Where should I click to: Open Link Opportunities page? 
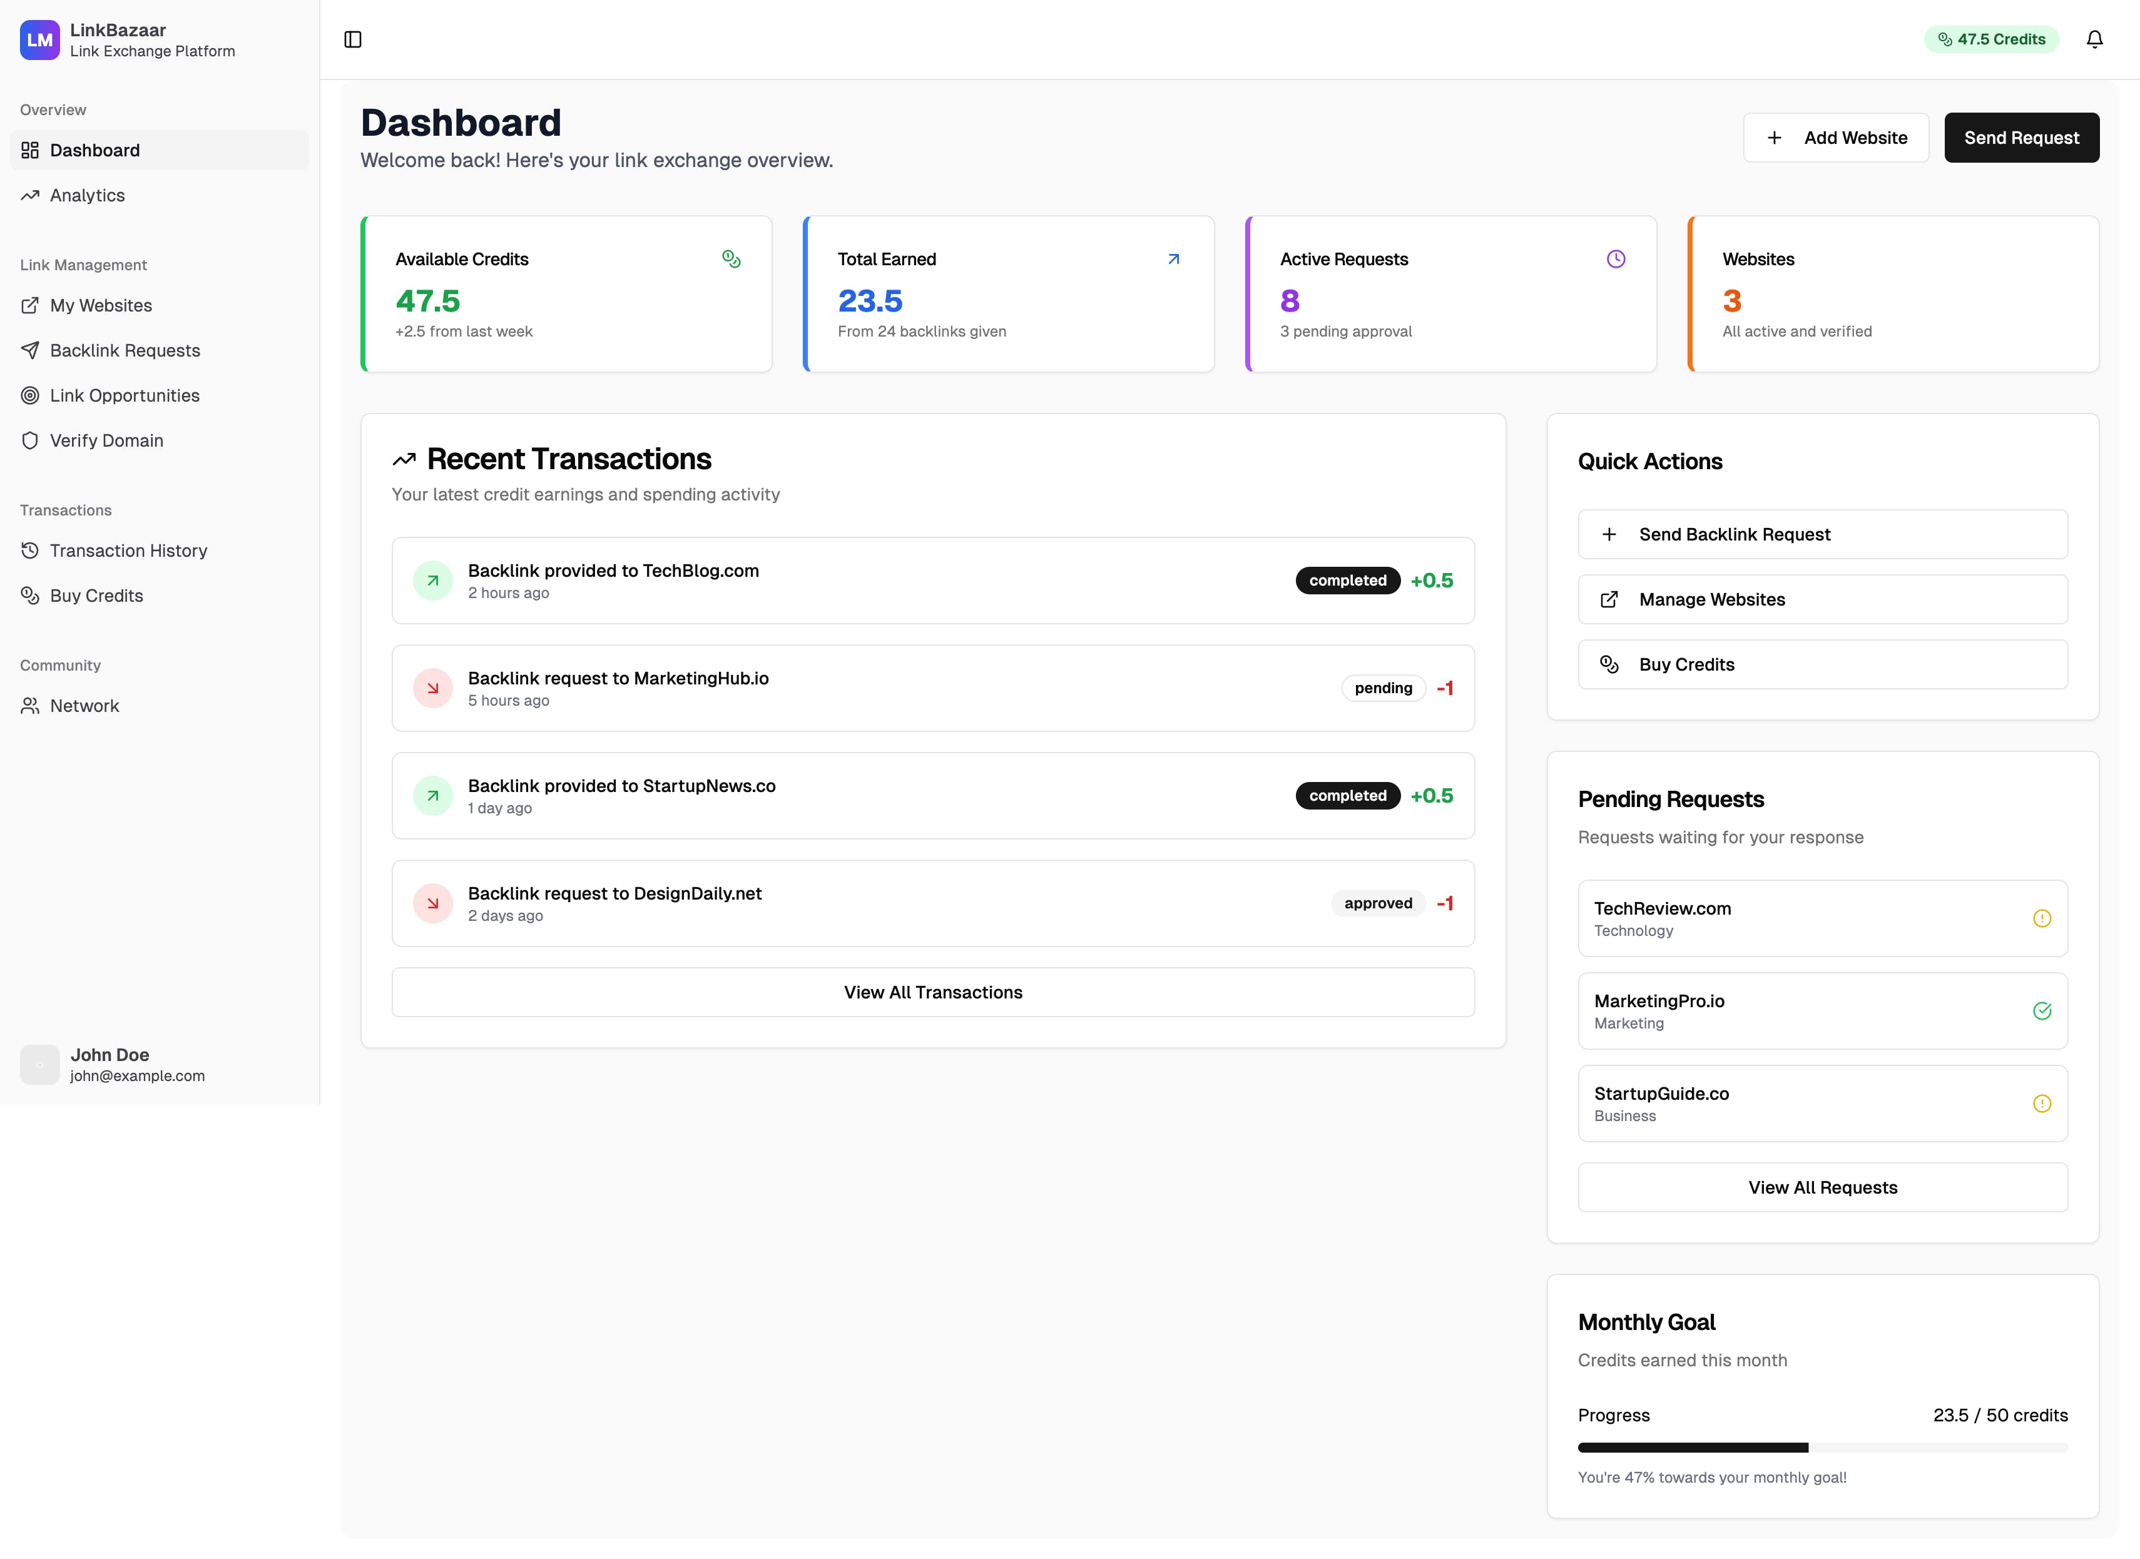coord(160,395)
